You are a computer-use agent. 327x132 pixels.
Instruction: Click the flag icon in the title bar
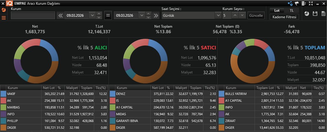pos(297,3)
